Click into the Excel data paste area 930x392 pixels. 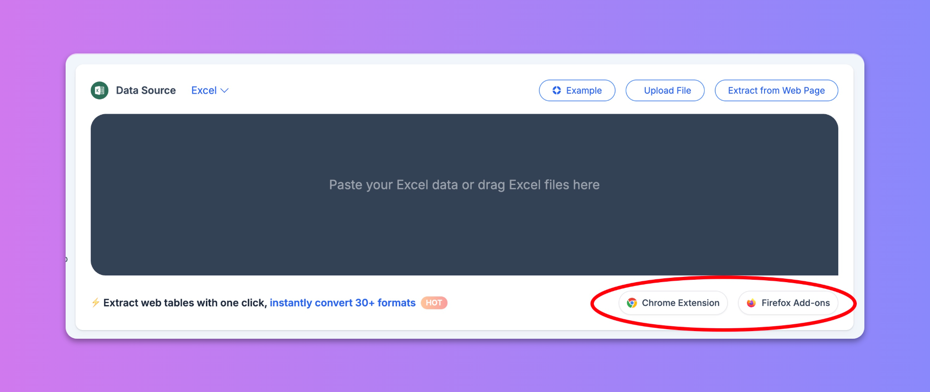point(465,195)
